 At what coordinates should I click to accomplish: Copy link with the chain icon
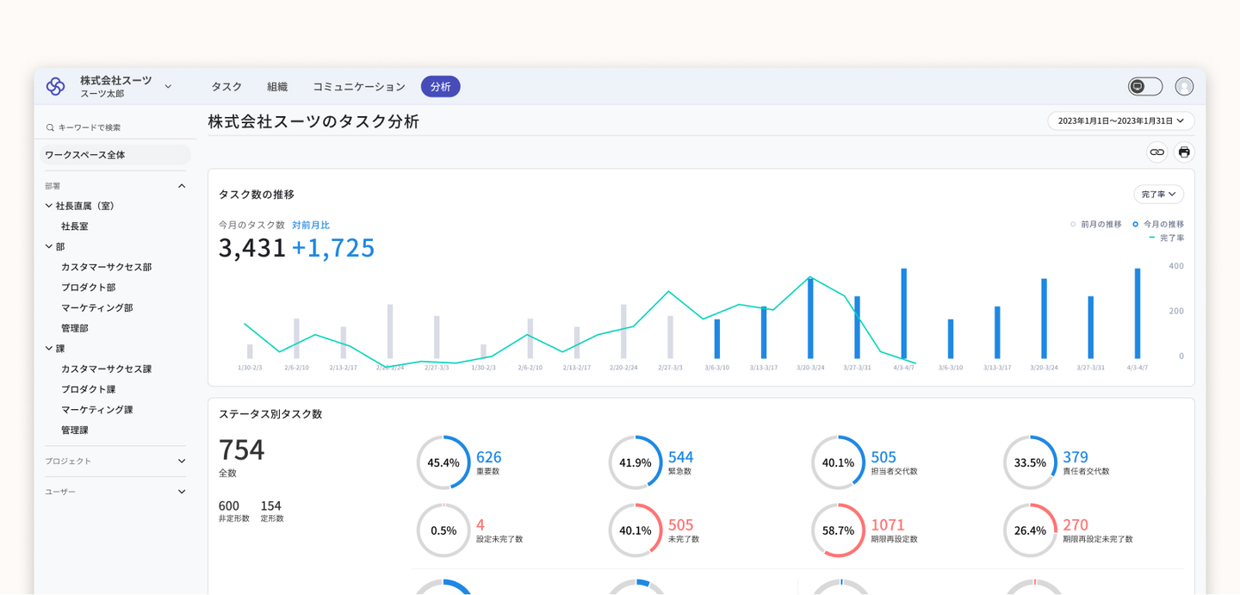click(1156, 152)
